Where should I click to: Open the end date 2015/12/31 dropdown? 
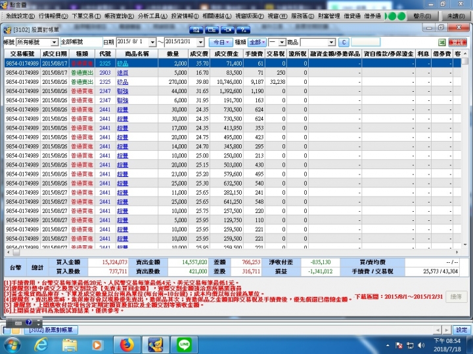pyautogui.click(x=200, y=42)
